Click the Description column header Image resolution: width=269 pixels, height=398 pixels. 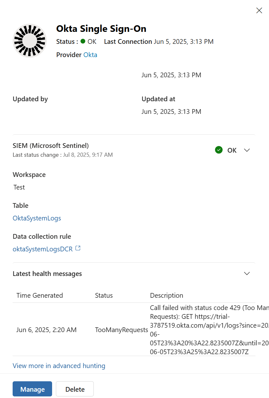pyautogui.click(x=167, y=296)
